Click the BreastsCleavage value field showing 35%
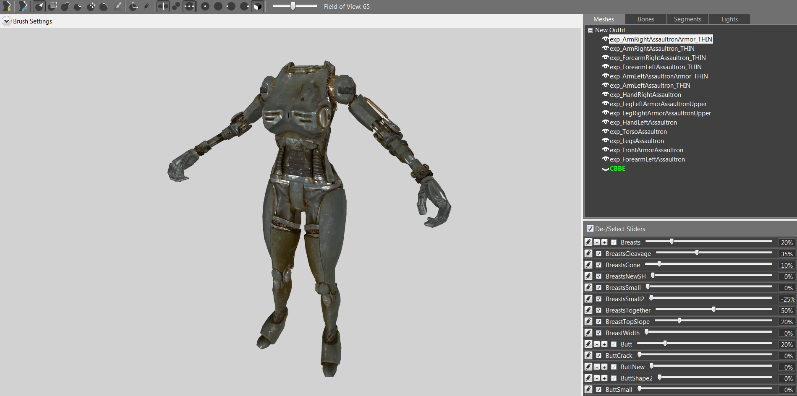The image size is (797, 396). point(787,254)
